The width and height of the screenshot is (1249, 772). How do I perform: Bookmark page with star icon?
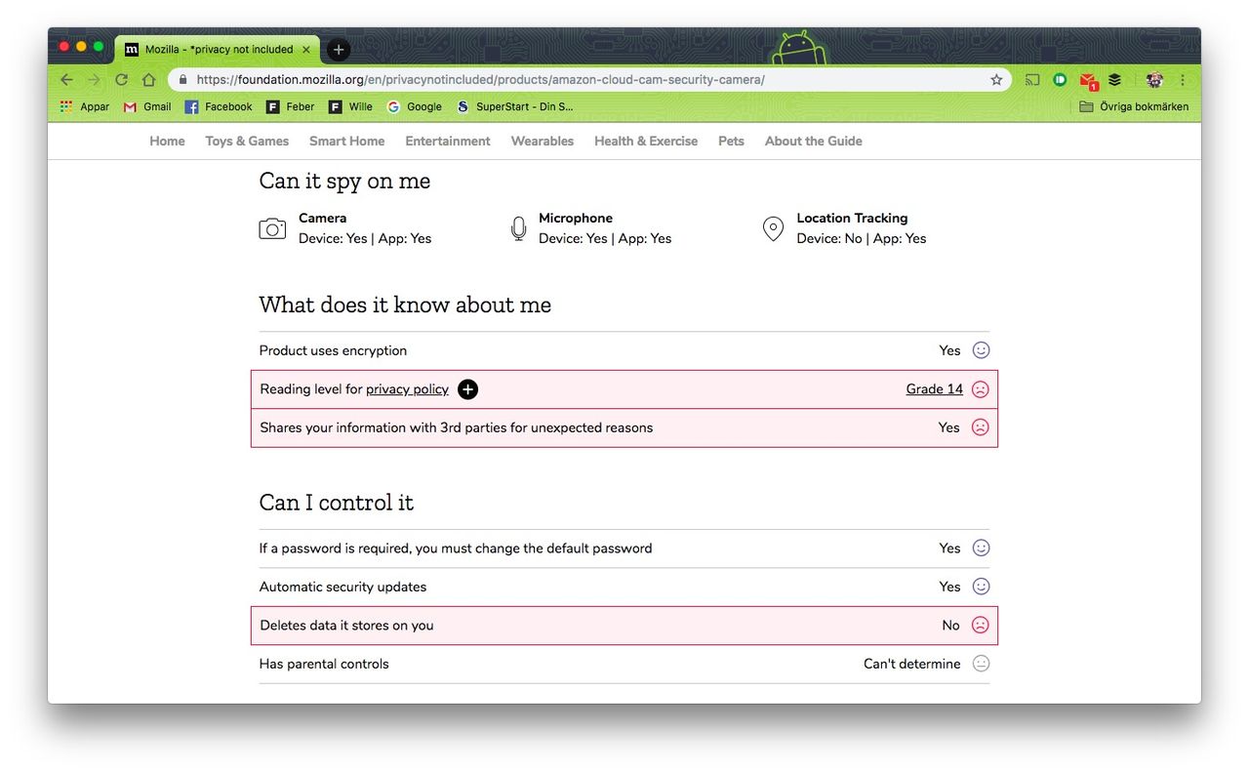tap(996, 80)
